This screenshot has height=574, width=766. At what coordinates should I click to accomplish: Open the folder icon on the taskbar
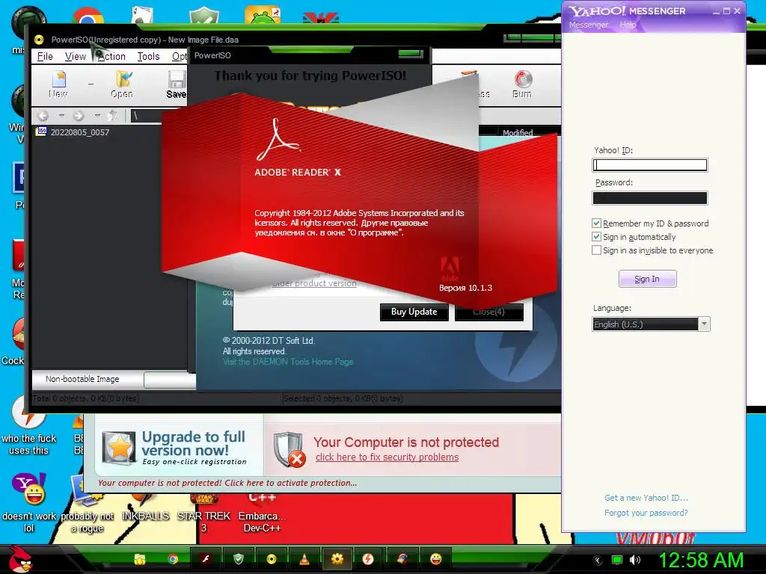tap(140, 559)
